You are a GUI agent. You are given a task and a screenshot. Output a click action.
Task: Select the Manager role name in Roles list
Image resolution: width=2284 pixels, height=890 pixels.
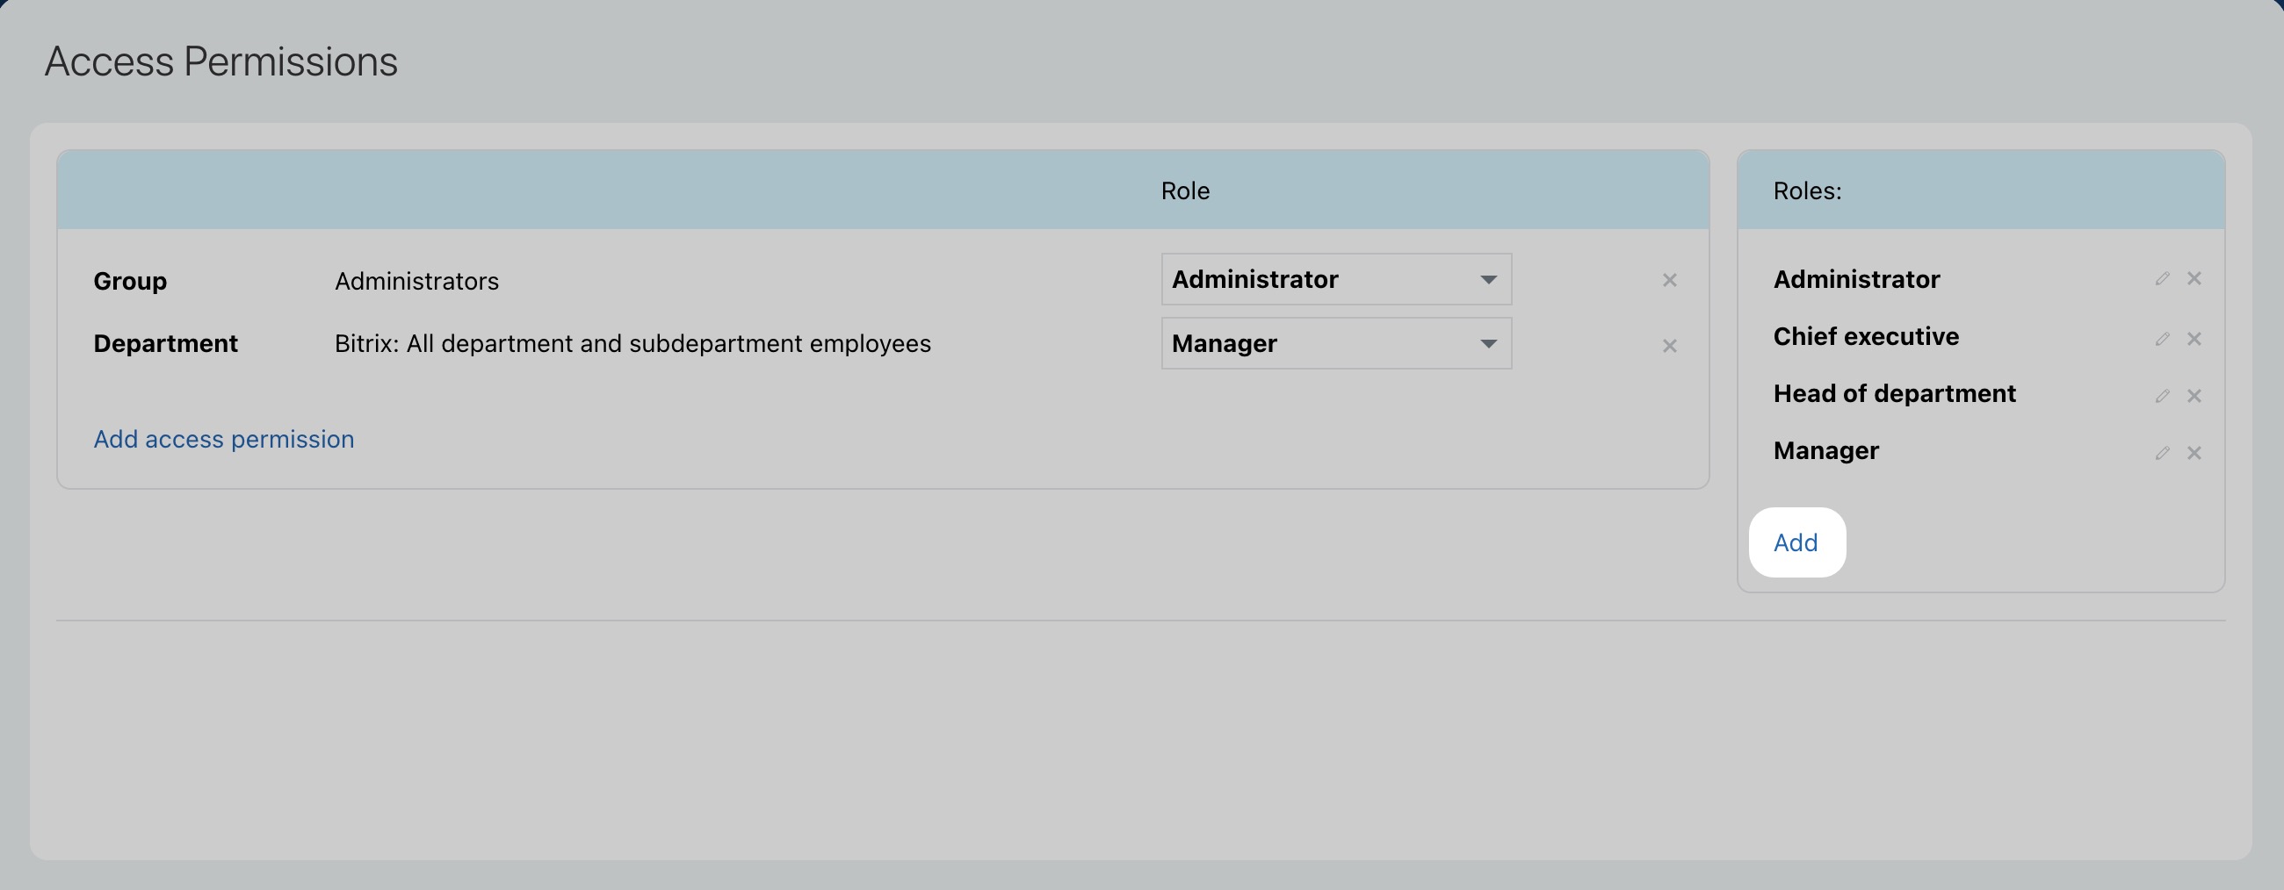coord(1825,451)
